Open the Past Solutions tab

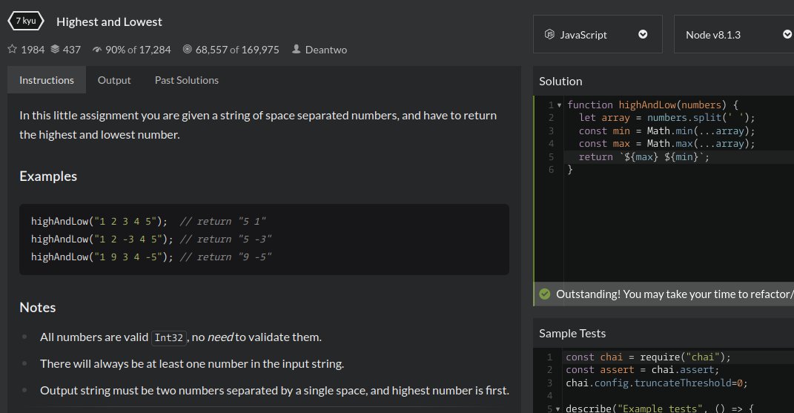(x=187, y=80)
